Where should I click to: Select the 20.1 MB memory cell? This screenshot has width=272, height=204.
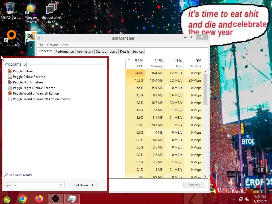pyautogui.click(x=155, y=125)
